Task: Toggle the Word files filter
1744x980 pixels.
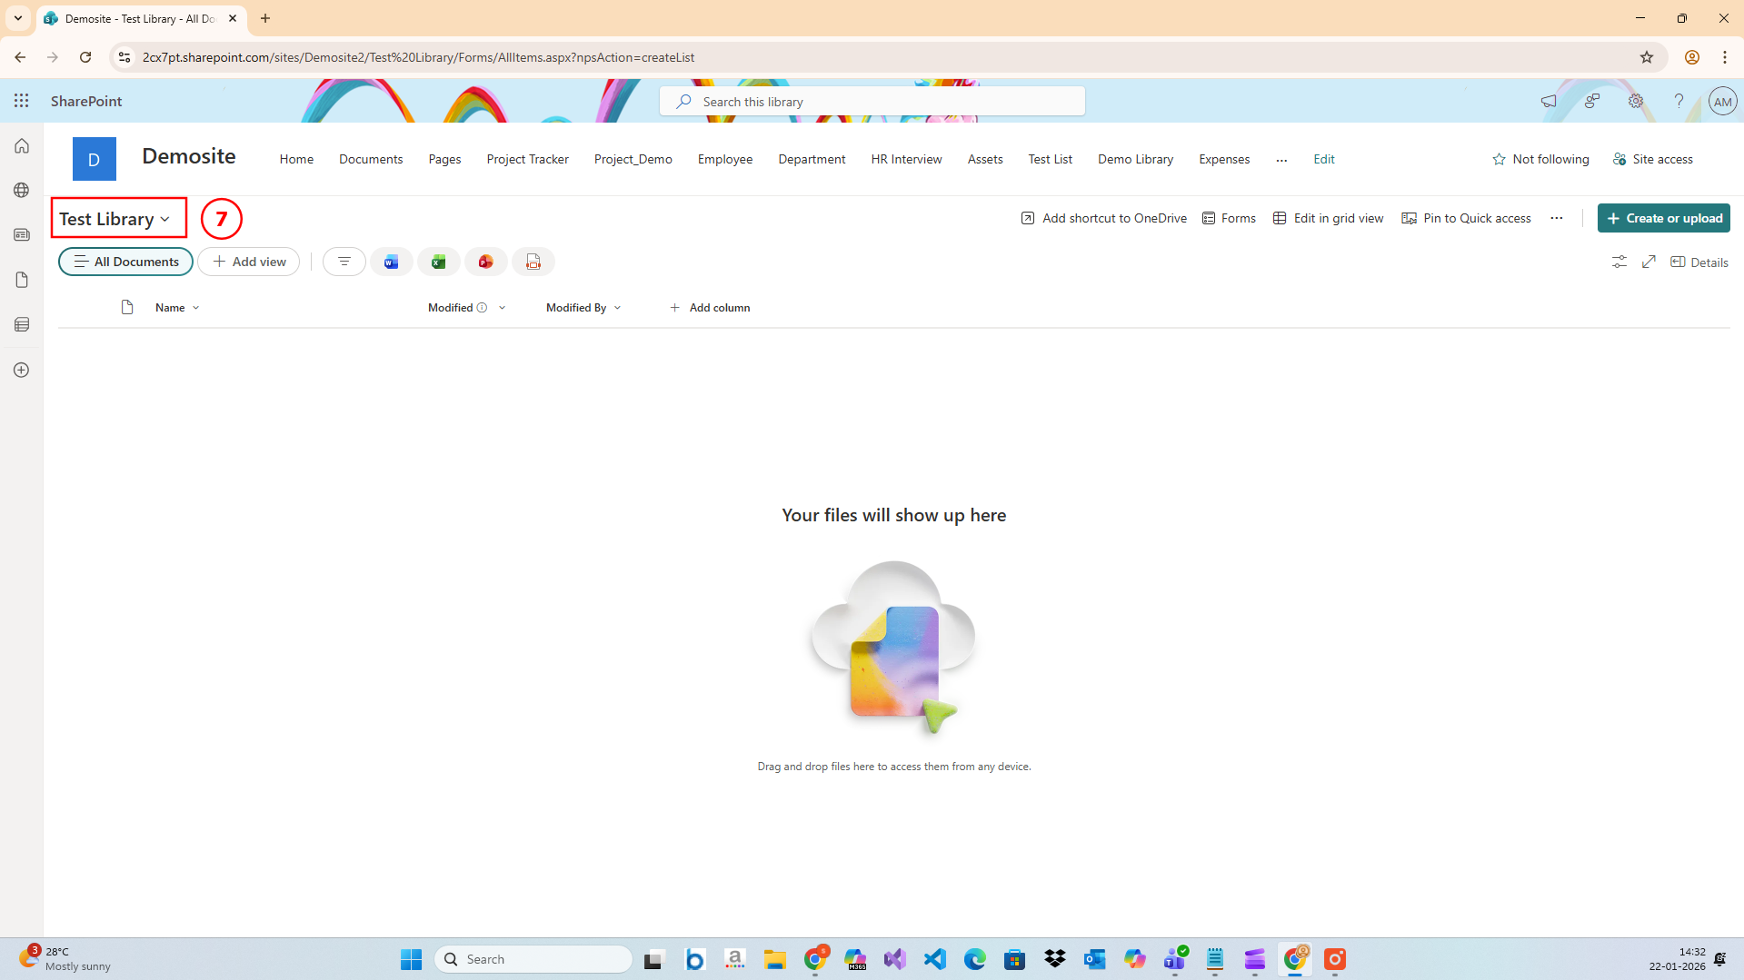Action: [x=392, y=262]
